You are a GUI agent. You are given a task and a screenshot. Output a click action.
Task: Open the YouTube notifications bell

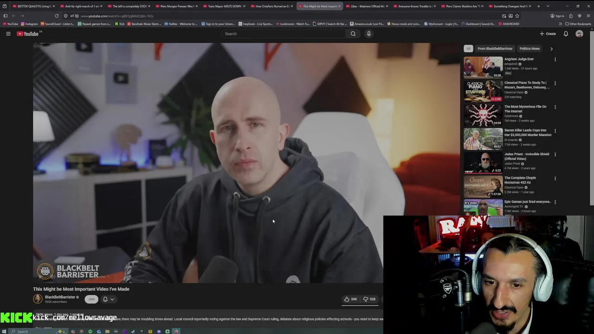click(566, 33)
